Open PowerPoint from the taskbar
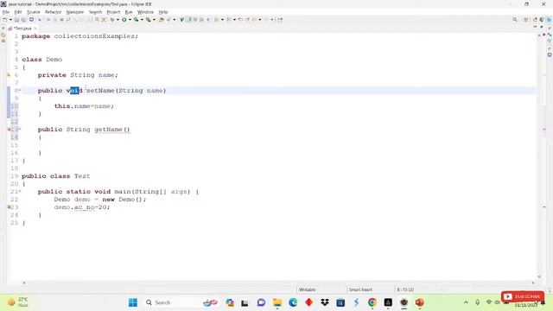 (420, 302)
